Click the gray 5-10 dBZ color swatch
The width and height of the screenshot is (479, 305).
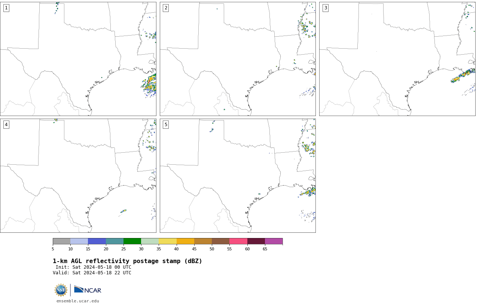coord(61,241)
